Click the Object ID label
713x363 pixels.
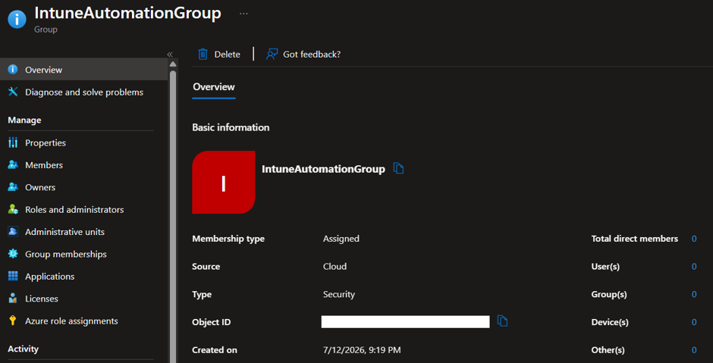211,322
